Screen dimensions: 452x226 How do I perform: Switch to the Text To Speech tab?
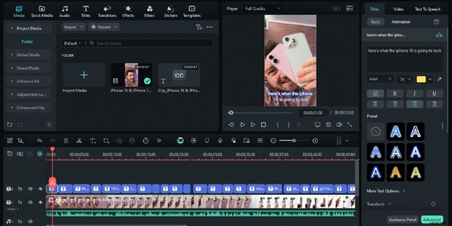coord(427,9)
